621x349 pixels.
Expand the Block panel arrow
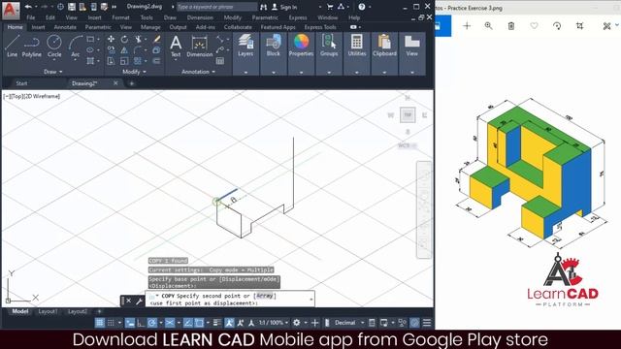[274, 73]
